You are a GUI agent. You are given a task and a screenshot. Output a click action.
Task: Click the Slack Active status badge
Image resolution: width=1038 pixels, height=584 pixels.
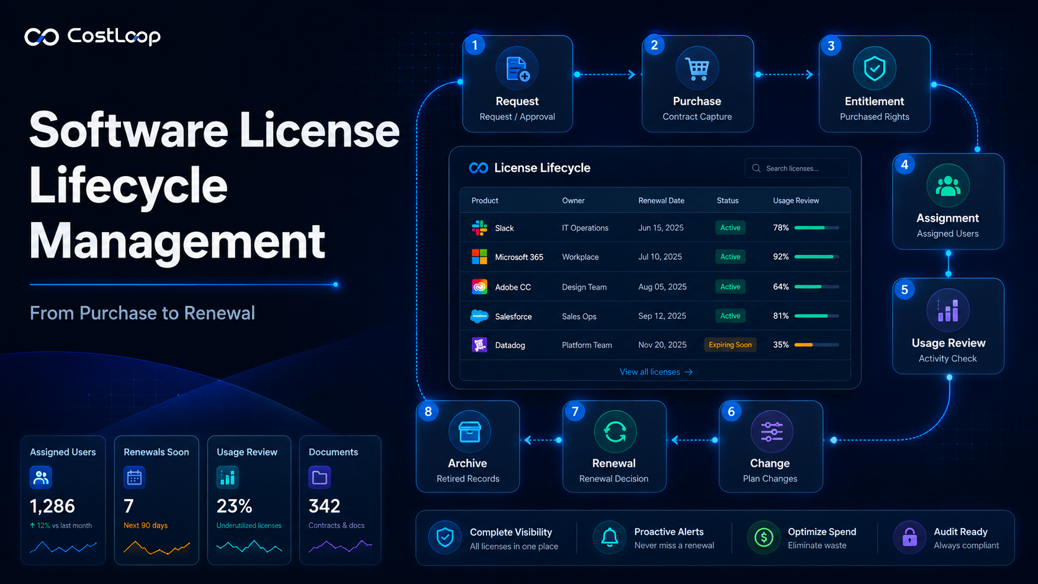[x=730, y=228]
